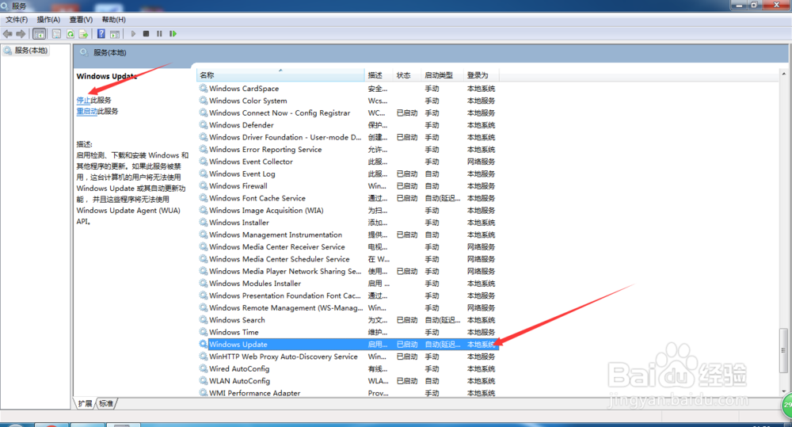Select the Windows Event Log service
The image size is (792, 427).
348,173
